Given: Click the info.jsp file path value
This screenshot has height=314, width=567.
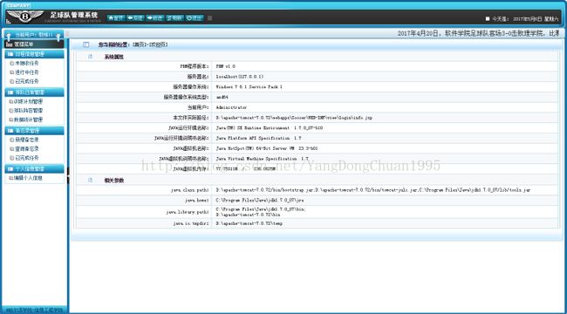Looking at the screenshot, I should [x=294, y=118].
